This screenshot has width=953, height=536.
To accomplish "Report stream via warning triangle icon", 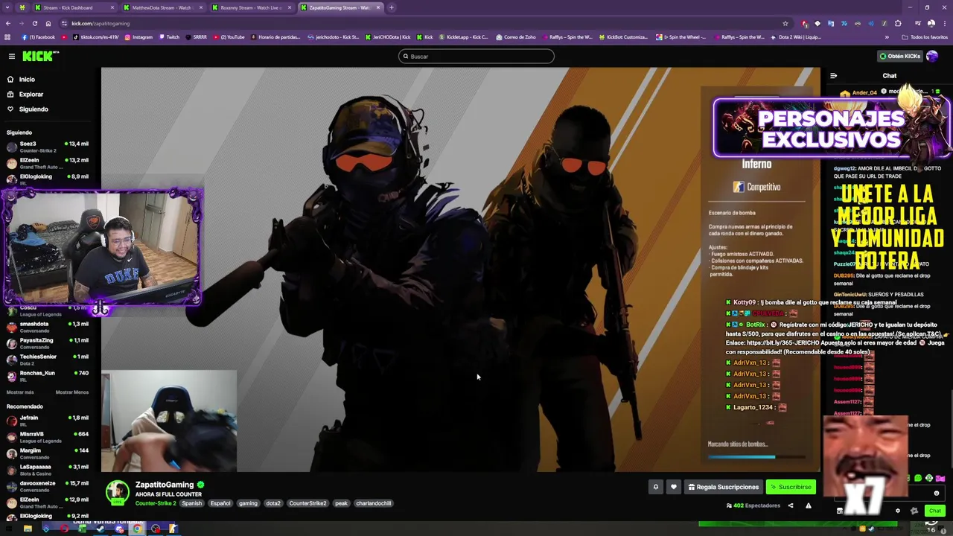I will click(808, 505).
